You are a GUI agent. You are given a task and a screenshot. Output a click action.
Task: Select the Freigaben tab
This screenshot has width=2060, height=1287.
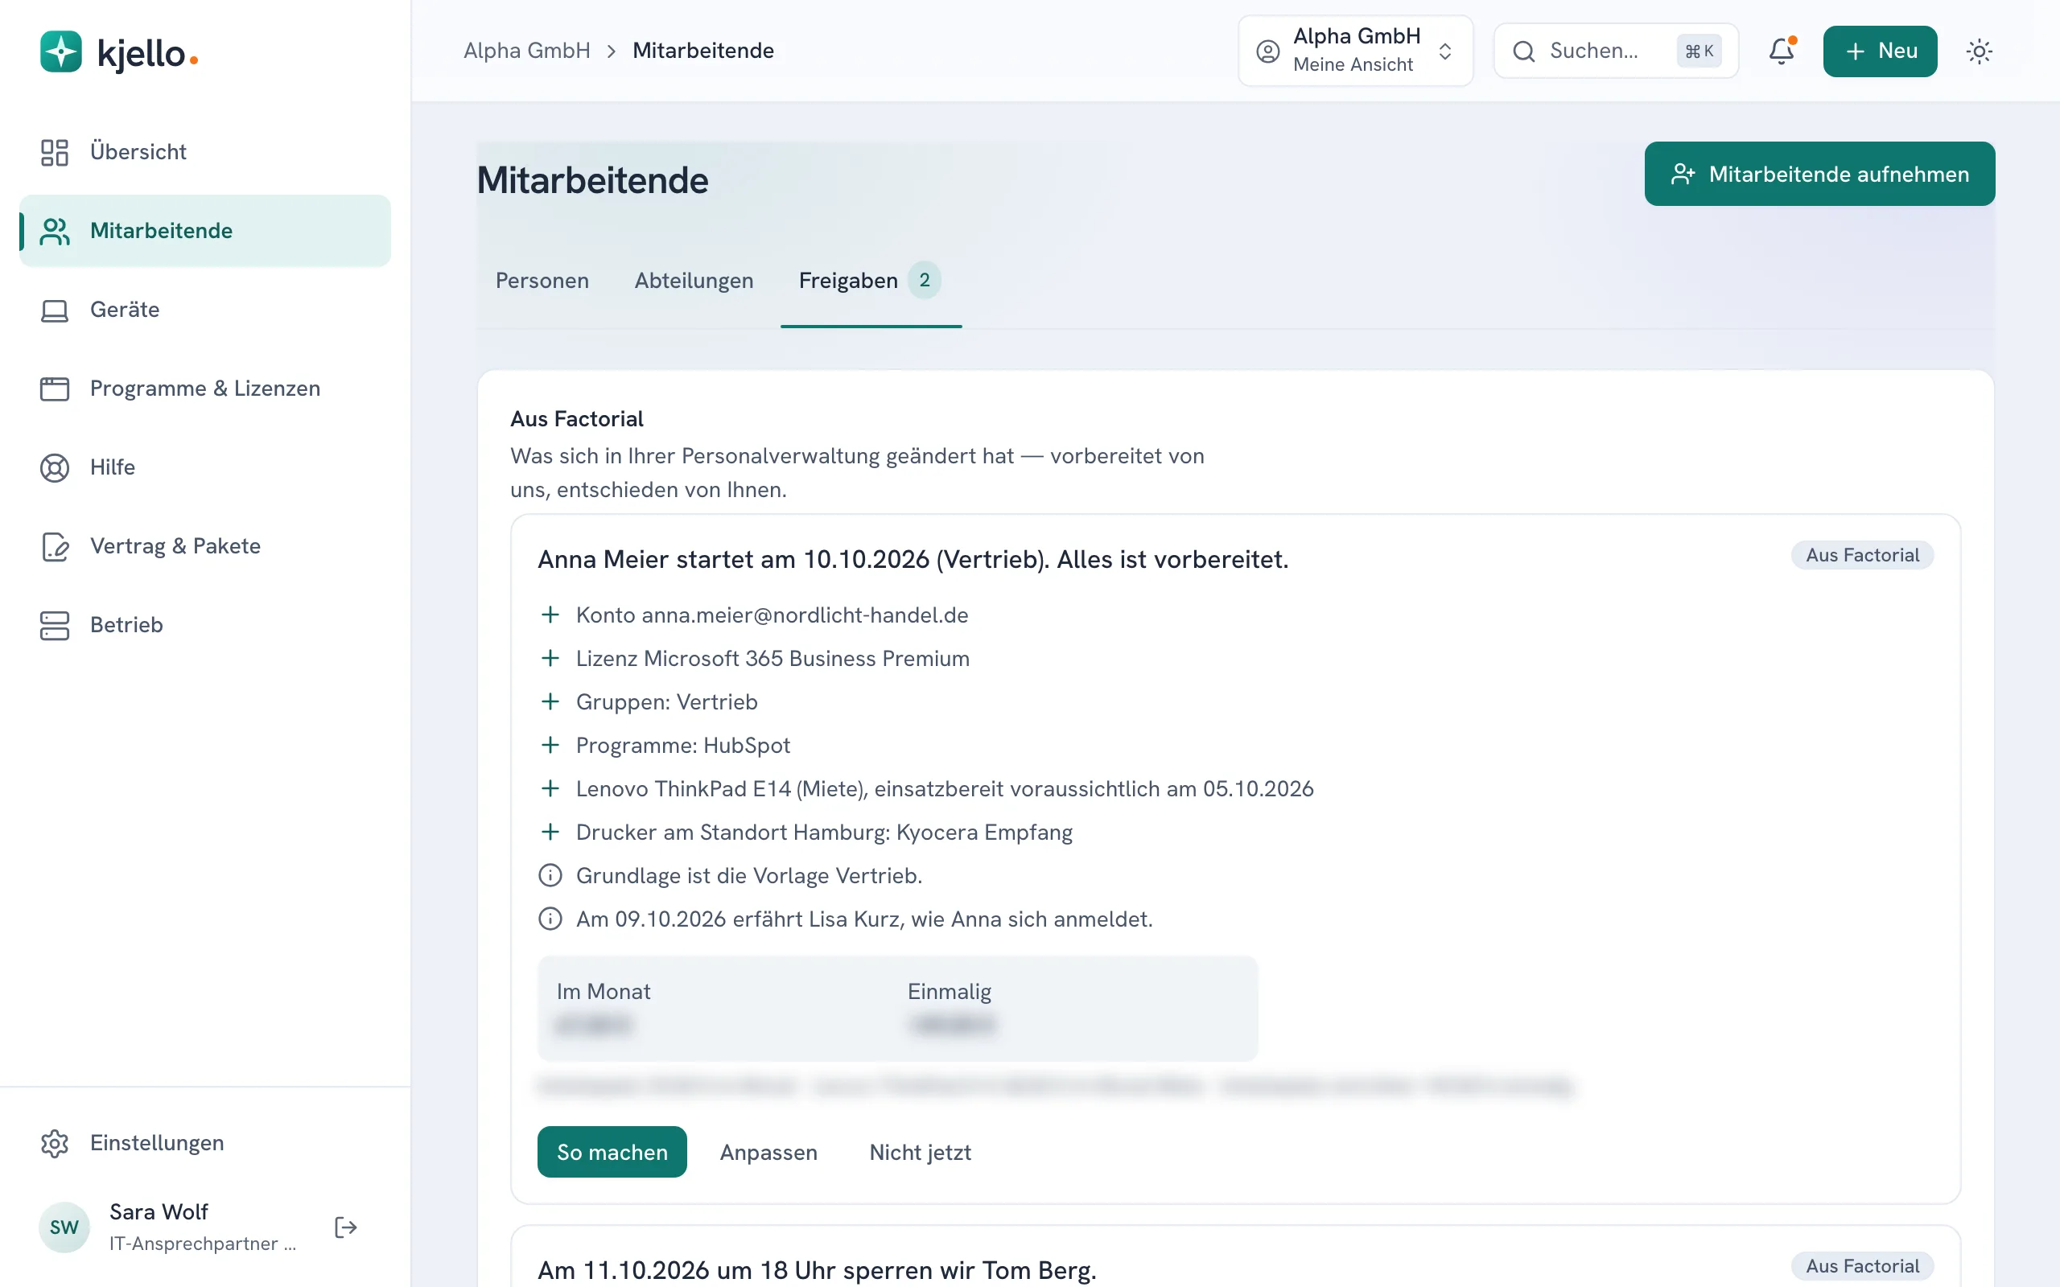pos(871,281)
